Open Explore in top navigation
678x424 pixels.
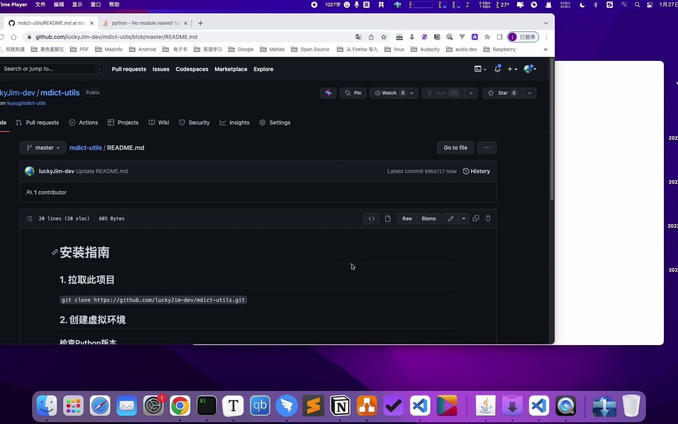tap(263, 69)
